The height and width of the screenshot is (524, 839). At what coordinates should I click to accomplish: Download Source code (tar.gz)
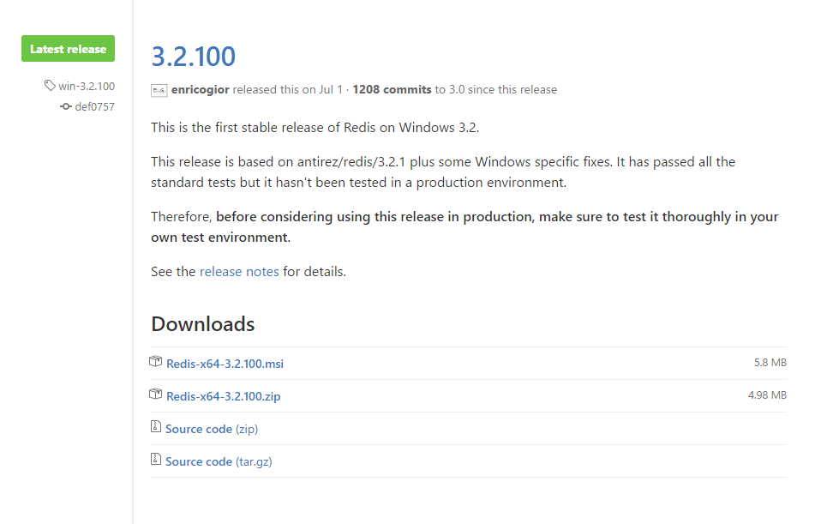point(219,461)
